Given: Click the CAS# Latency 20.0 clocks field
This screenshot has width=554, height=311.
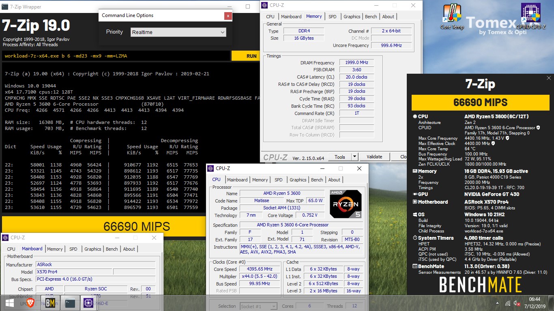Looking at the screenshot, I should click(356, 77).
